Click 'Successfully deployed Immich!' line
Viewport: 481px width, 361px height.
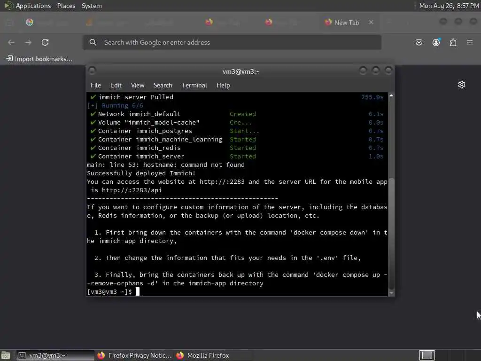point(141,173)
